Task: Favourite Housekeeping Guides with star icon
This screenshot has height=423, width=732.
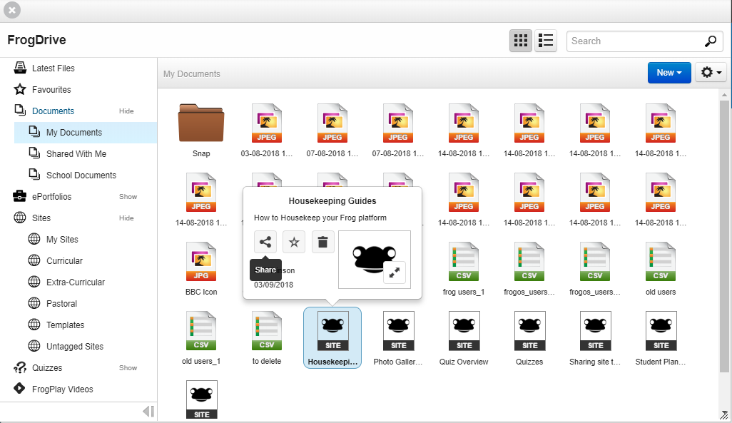Action: [294, 242]
